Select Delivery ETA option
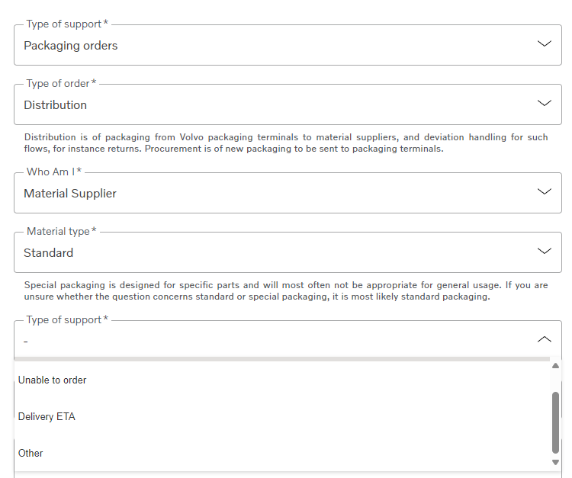 tap(282, 416)
